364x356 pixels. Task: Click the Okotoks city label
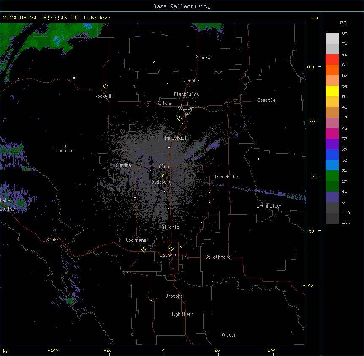click(174, 296)
